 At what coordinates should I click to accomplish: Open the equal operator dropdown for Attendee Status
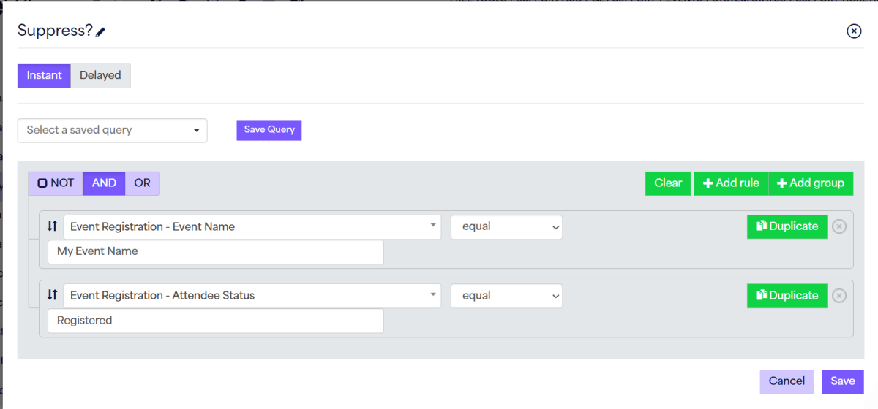506,295
